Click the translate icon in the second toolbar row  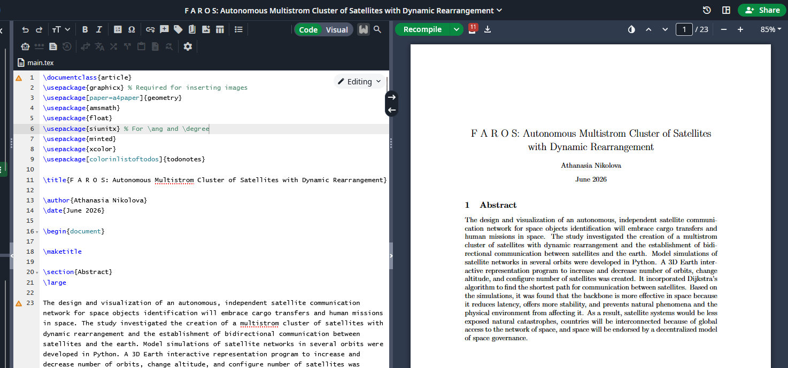(99, 46)
